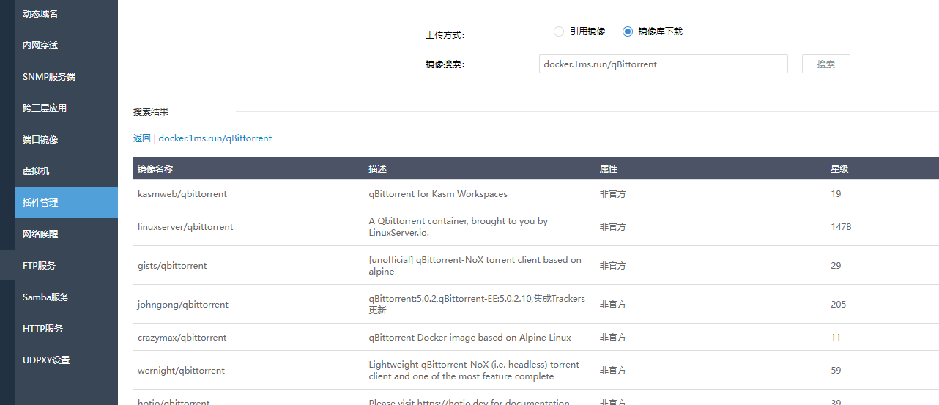The image size is (939, 405).
Task: Open the 内网穿透 sidebar menu
Action: tap(66, 45)
